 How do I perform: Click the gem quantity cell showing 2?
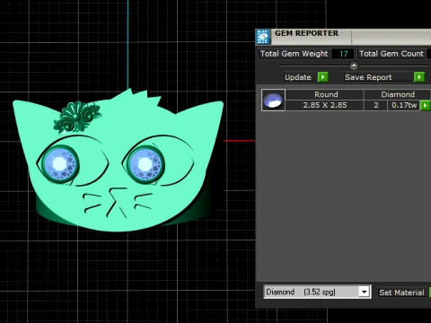[x=376, y=105]
